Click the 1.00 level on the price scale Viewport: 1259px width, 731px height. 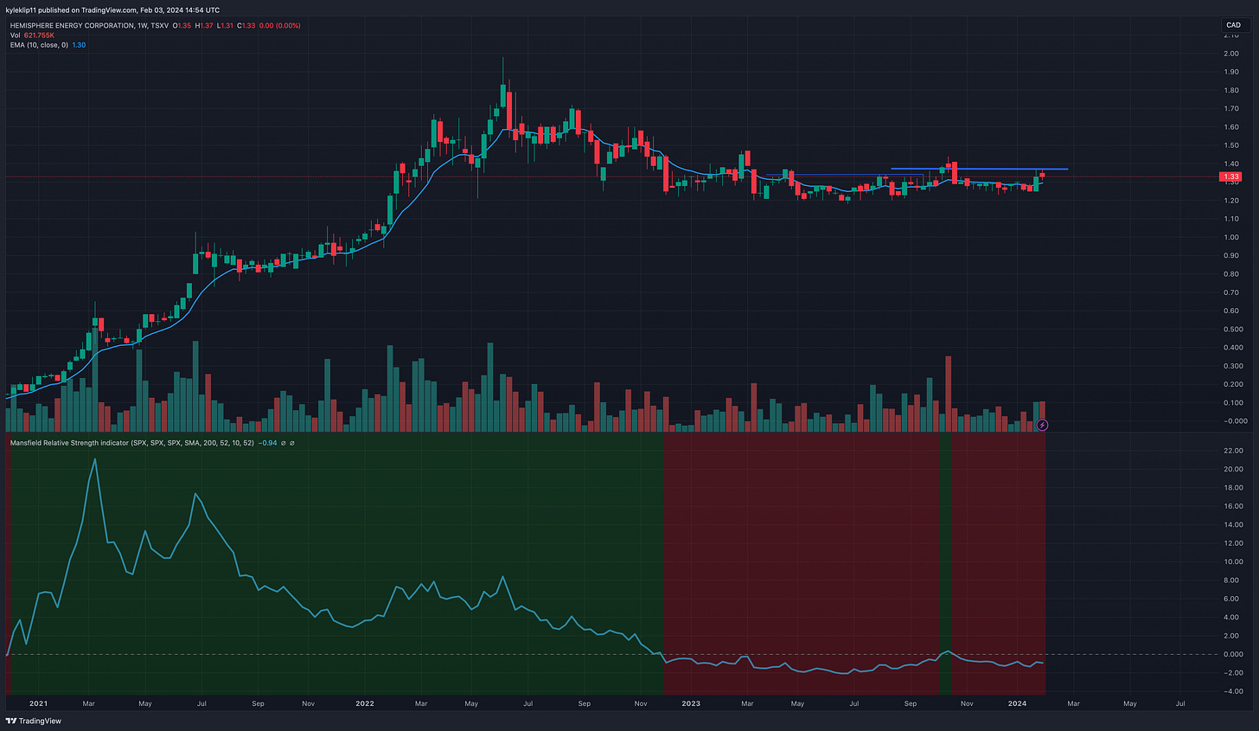click(x=1230, y=237)
